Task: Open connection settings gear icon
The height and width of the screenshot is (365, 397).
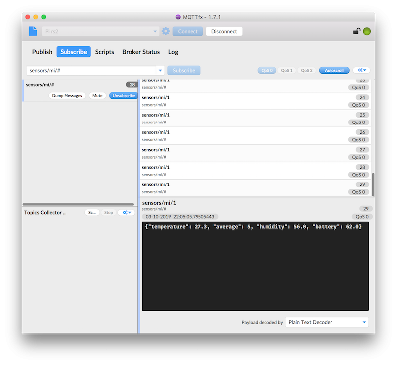Action: click(x=166, y=31)
